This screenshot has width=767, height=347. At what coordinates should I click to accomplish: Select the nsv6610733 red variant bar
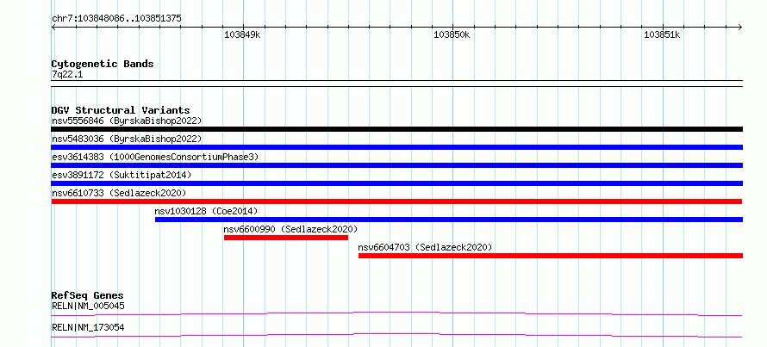396,201
